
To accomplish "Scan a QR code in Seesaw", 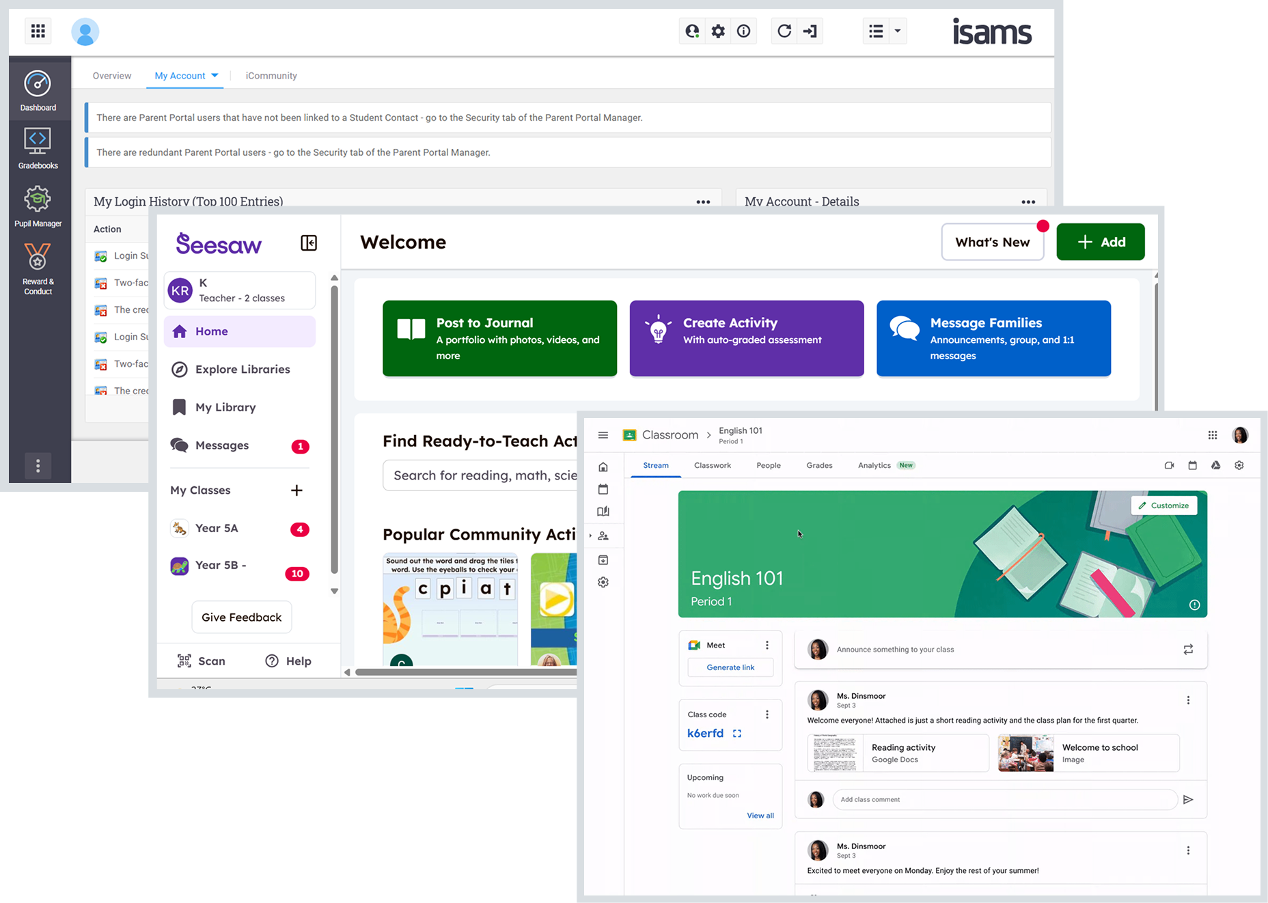I will (x=202, y=661).
